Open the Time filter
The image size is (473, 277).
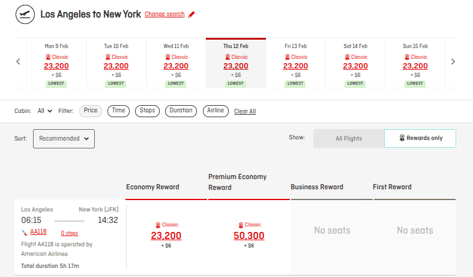point(119,111)
